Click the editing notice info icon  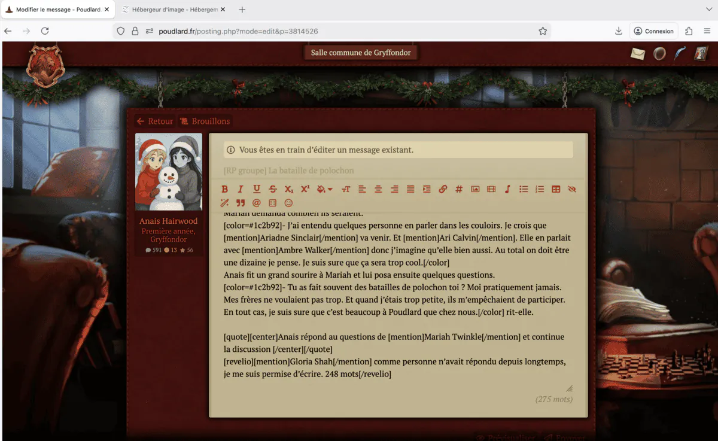pos(230,150)
